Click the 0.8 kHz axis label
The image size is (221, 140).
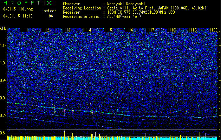[3, 98]
